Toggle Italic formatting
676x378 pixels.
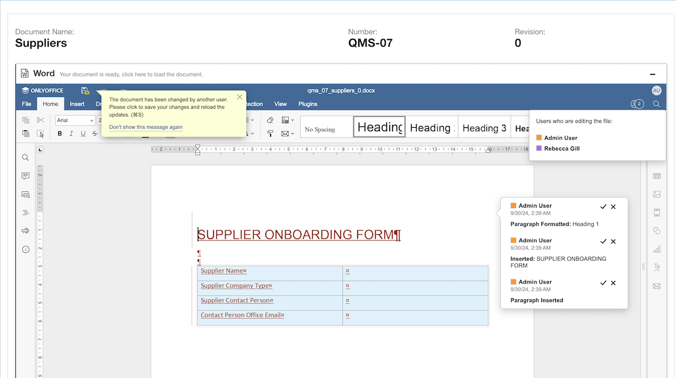click(x=72, y=134)
